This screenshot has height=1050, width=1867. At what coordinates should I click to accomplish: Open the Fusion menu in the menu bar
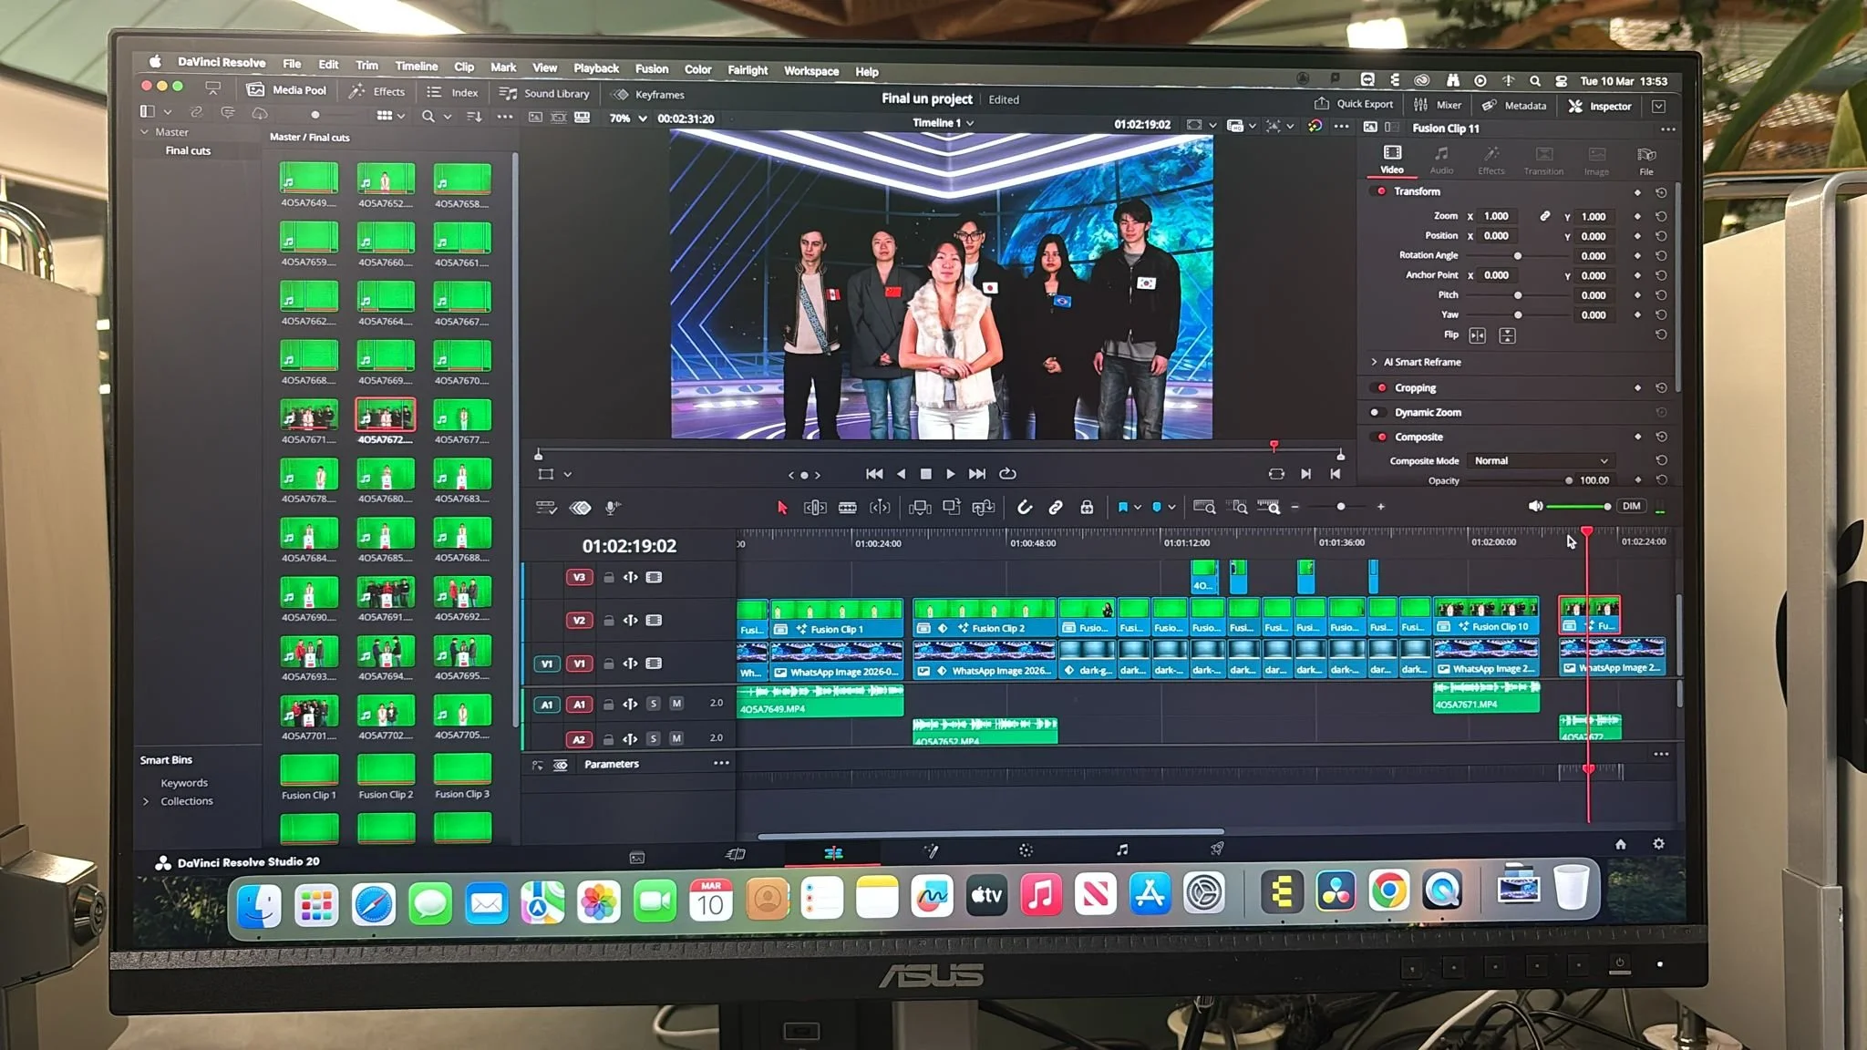point(651,69)
